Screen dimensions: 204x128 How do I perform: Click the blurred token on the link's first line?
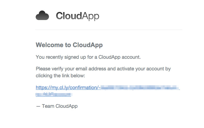[x=139, y=88]
